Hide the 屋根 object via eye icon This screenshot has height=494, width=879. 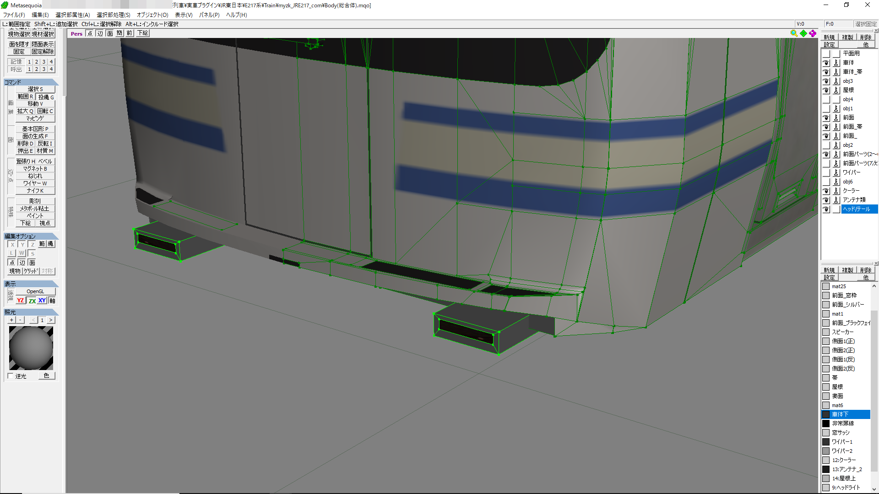point(826,90)
